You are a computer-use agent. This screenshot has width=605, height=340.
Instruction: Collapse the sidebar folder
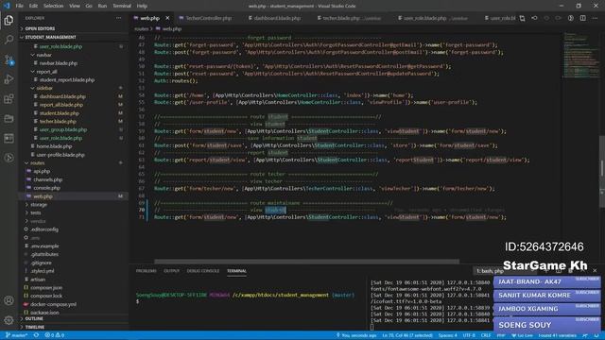point(44,88)
